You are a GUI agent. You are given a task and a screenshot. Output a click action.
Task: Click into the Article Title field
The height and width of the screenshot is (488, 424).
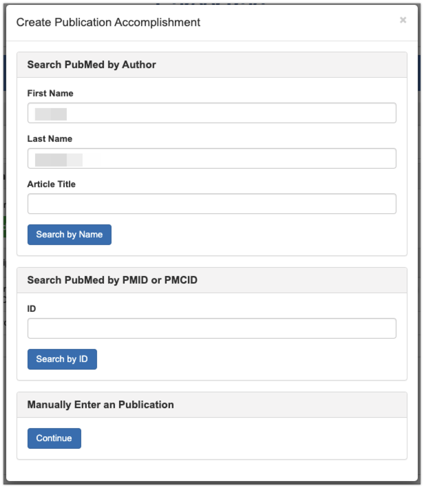tap(212, 204)
